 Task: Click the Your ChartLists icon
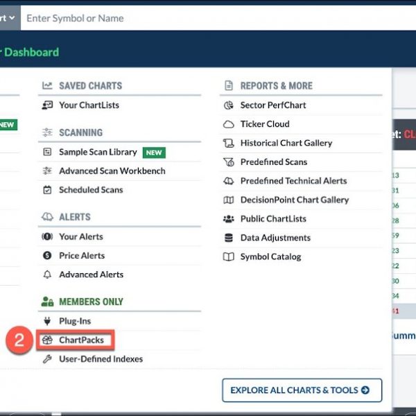point(47,105)
